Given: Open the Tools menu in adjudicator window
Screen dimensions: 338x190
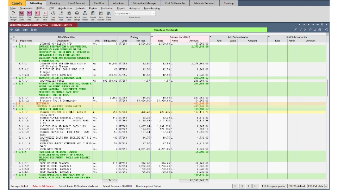Looking at the screenshot, I should 34,30.
